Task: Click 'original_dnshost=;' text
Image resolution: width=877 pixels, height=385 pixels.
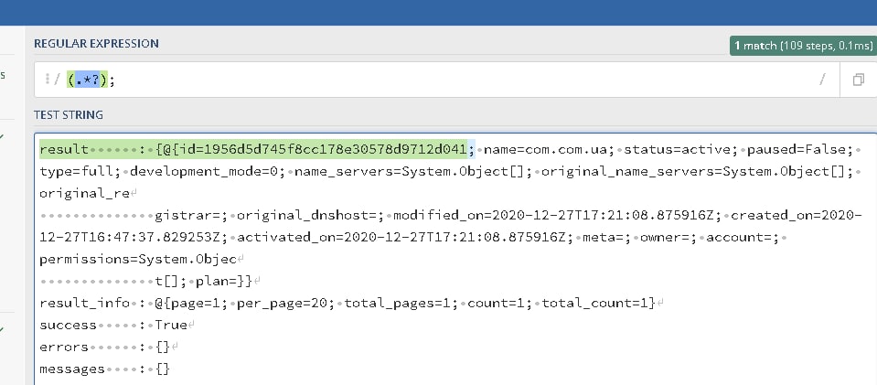Action: coord(310,216)
